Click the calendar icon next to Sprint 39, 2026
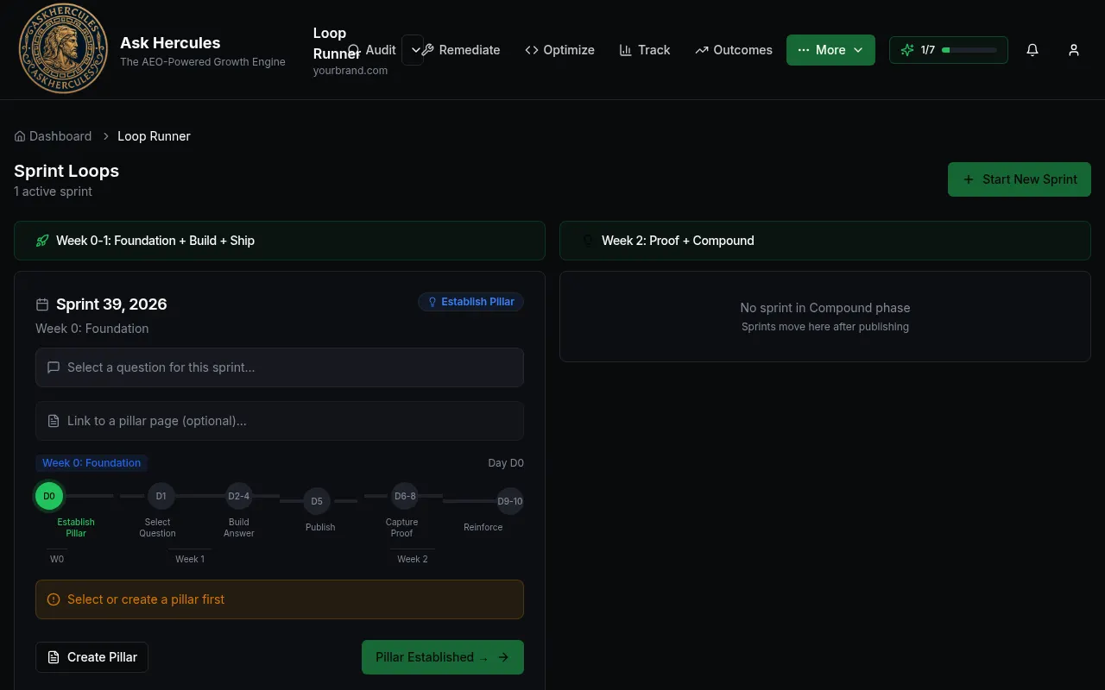1105x690 pixels. pyautogui.click(x=42, y=304)
